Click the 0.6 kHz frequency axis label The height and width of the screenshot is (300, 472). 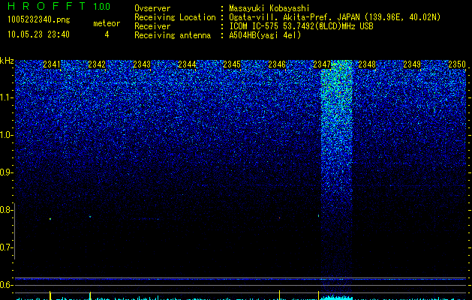pos(6,285)
